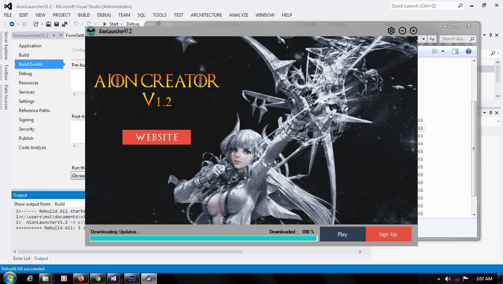Select the Resources properties page
503x284 pixels.
tap(28, 82)
